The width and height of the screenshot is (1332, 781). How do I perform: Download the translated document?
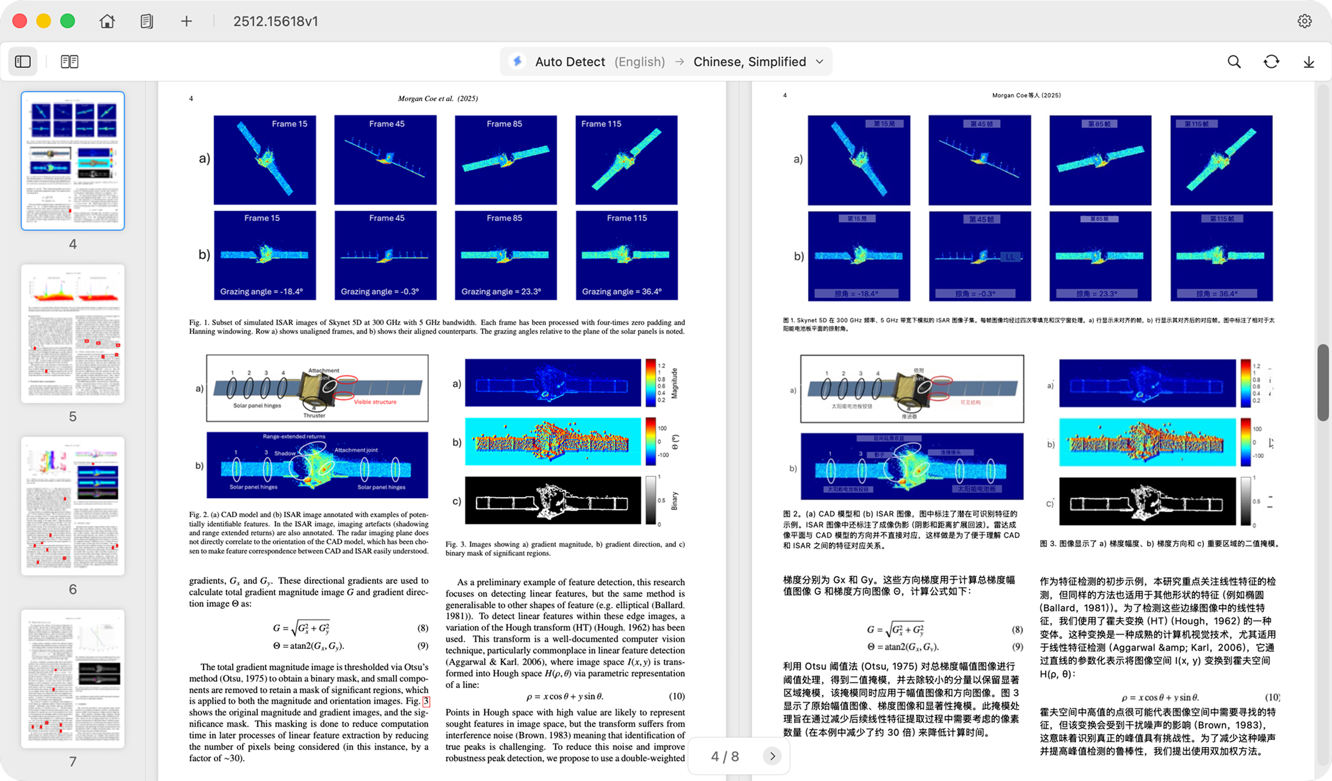[1309, 61]
